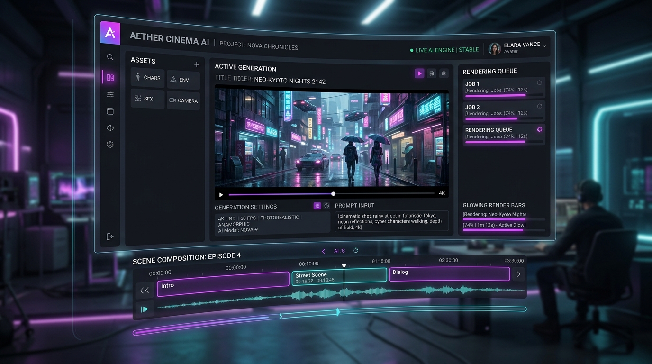Click the timeline play button below rewind
The image size is (652, 364).
[145, 309]
